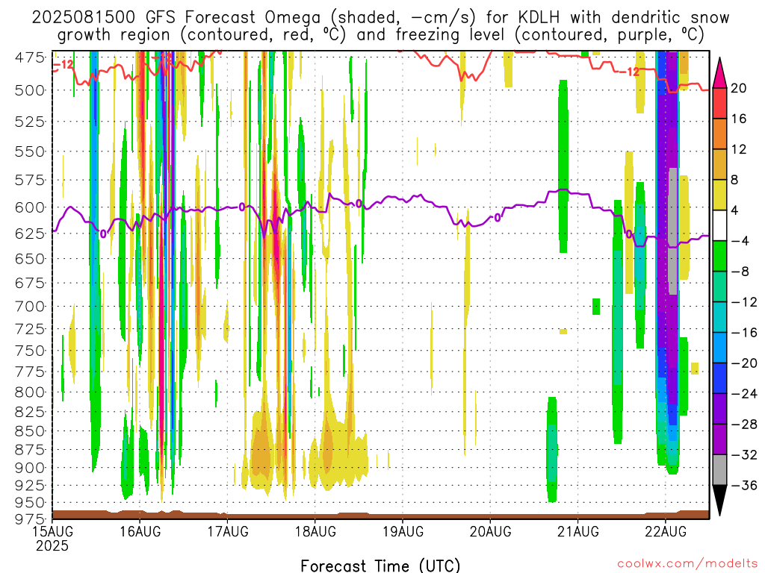The image size is (765, 573).
Task: Click the 750 pressure level label
Action: click(x=30, y=351)
